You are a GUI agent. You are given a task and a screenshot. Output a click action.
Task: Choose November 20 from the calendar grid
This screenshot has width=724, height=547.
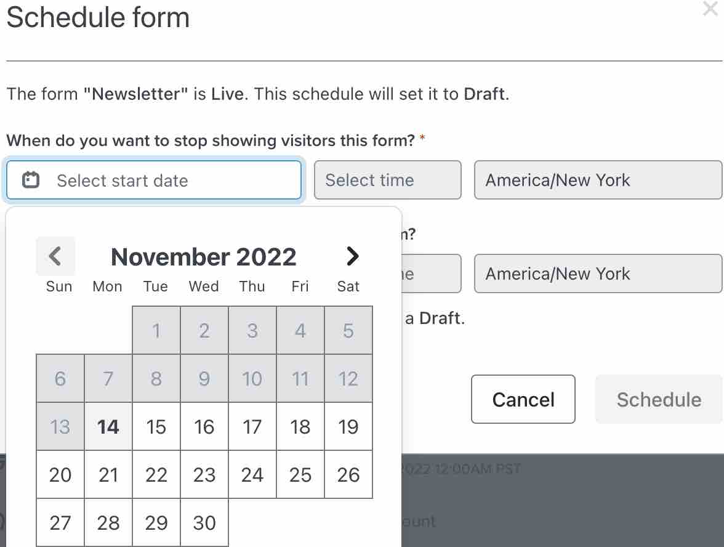click(60, 474)
